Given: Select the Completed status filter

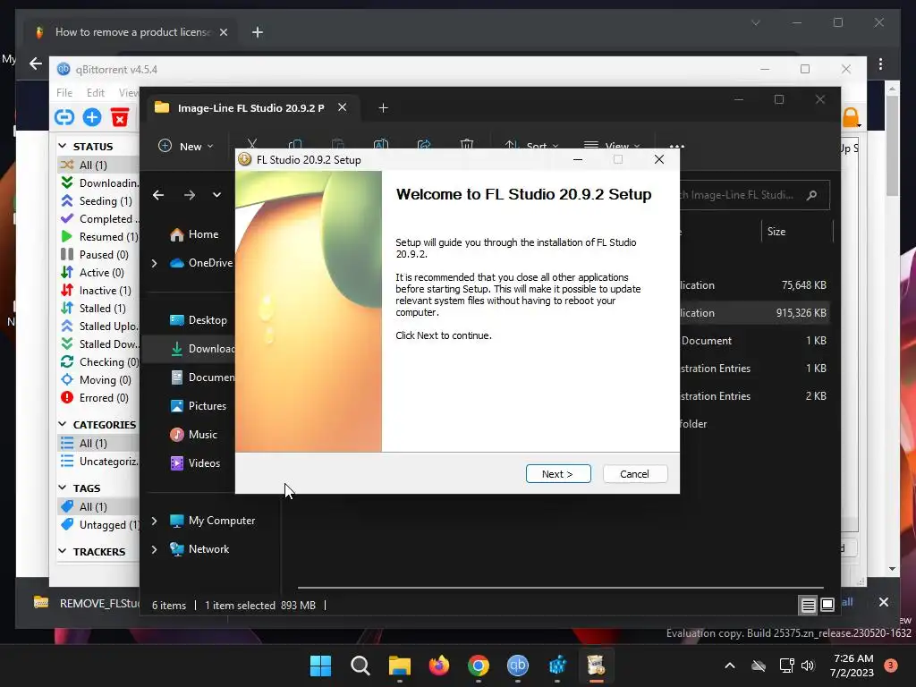Looking at the screenshot, I should pos(98,219).
